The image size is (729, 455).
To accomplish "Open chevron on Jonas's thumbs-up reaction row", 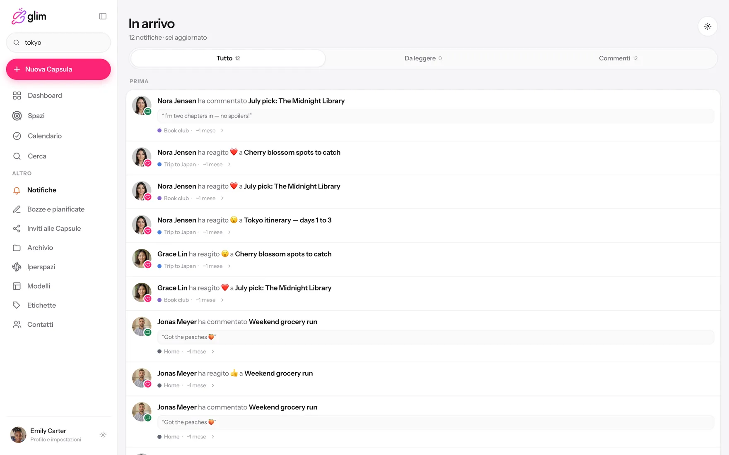I will click(213, 386).
